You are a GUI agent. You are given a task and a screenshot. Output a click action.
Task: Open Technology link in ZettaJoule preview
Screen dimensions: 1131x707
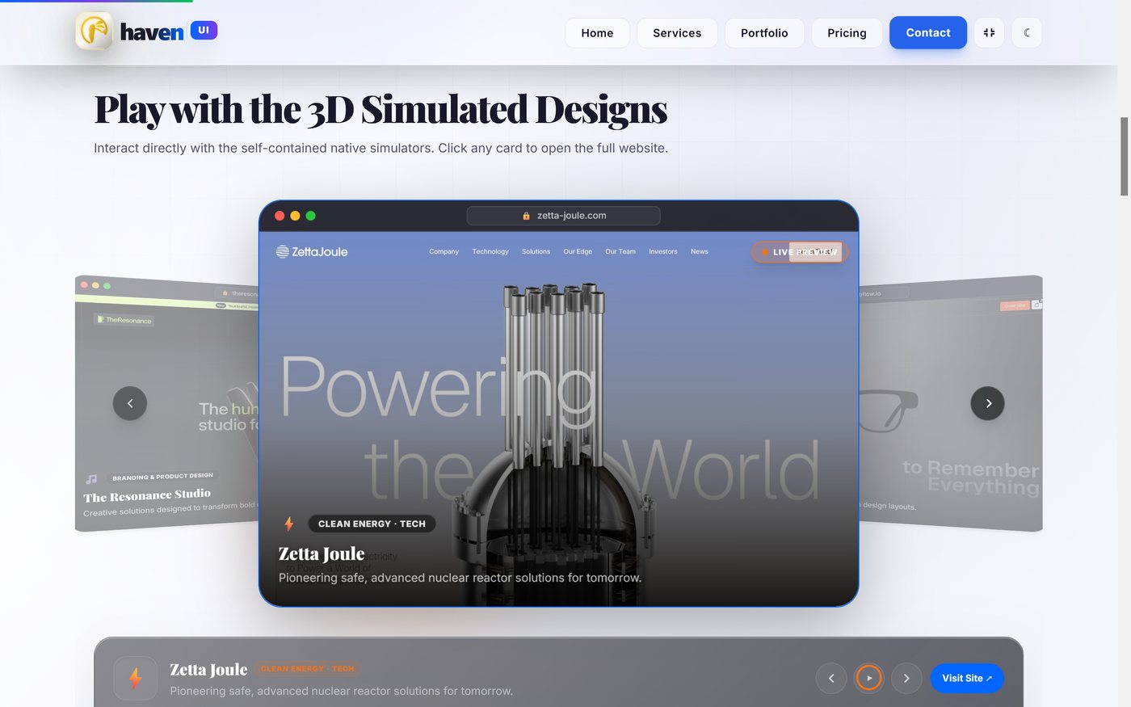coord(490,251)
